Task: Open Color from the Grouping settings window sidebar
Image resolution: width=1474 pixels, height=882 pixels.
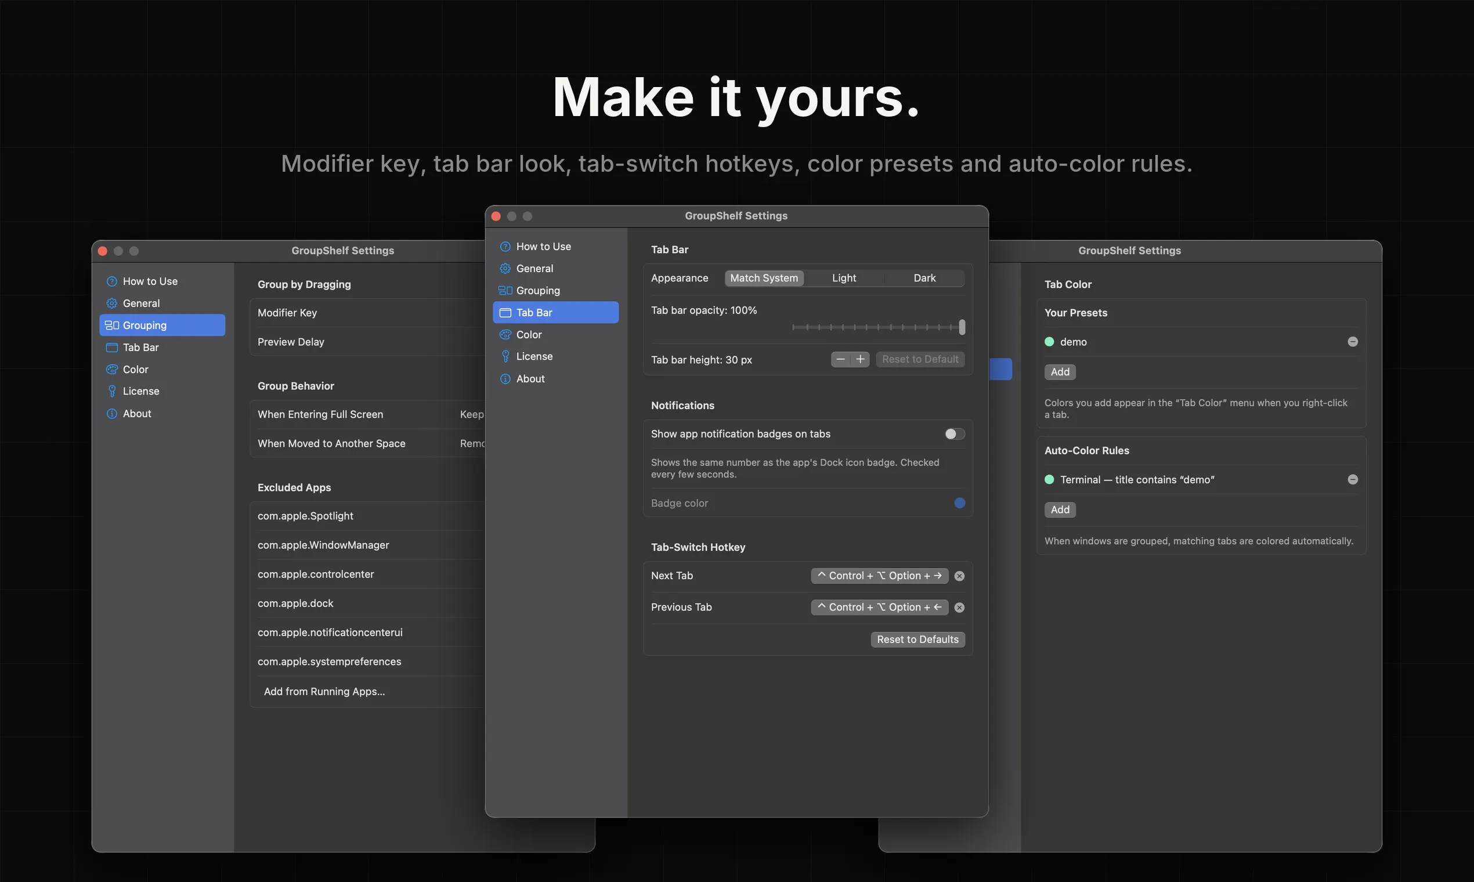Action: pos(162,369)
